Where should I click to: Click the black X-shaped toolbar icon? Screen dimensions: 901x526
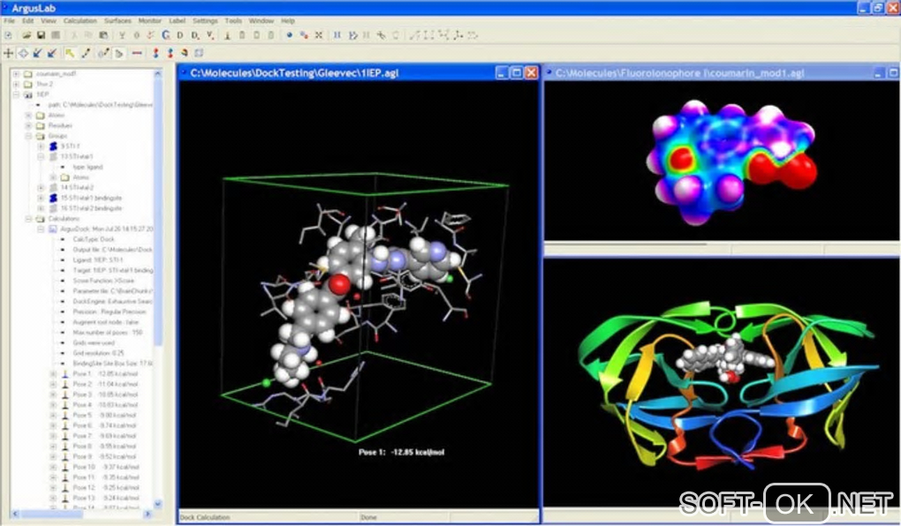(318, 35)
